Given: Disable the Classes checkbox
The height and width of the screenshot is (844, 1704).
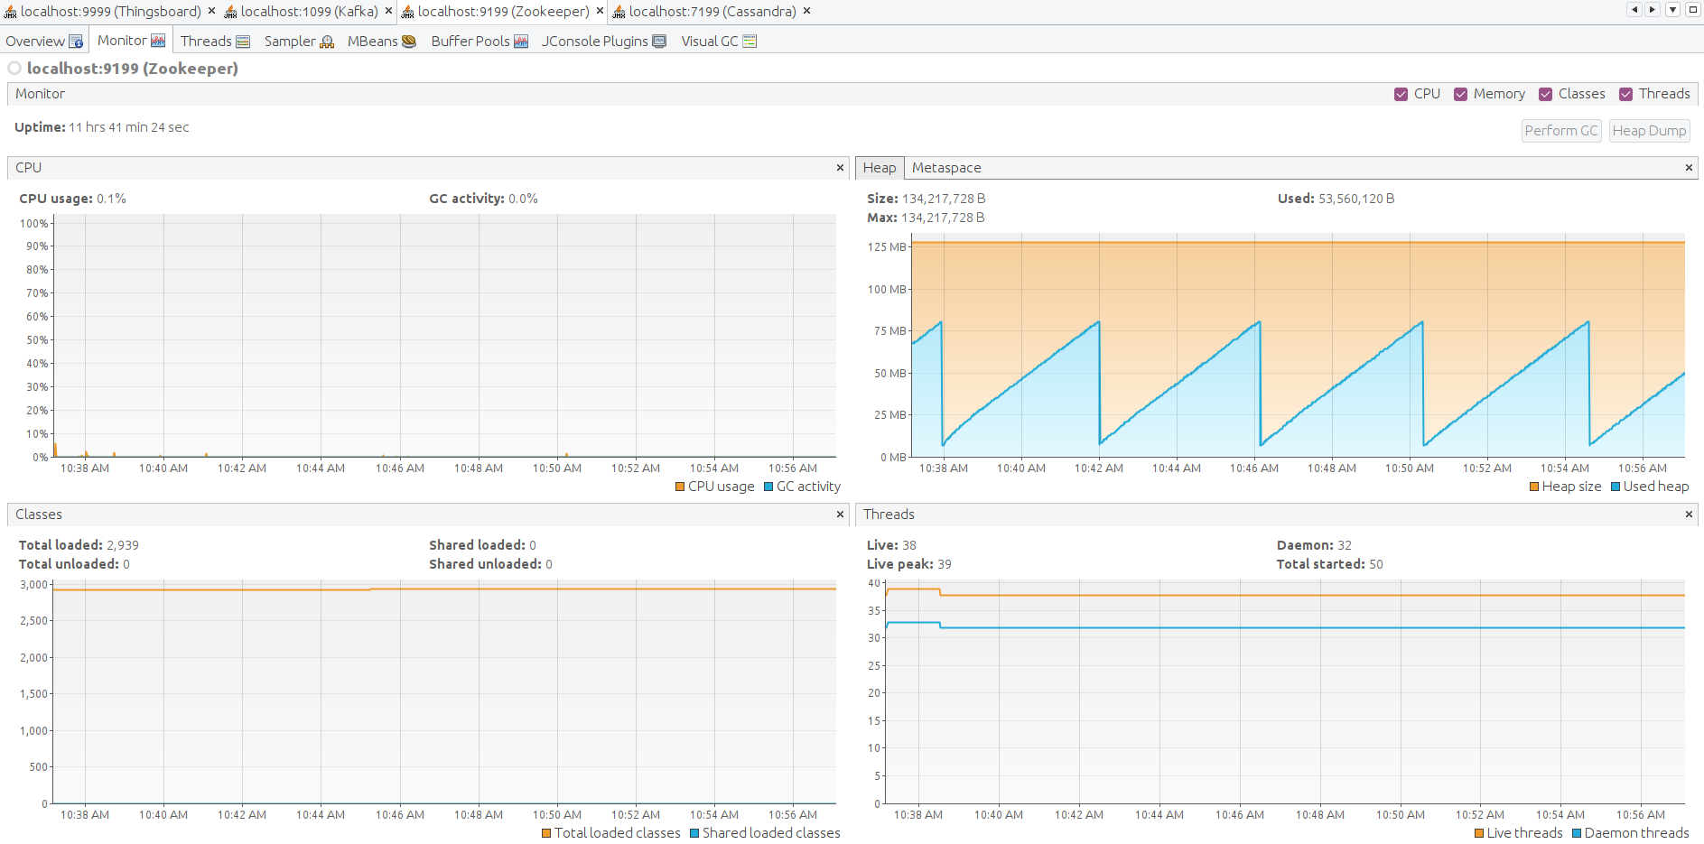Looking at the screenshot, I should [1545, 94].
